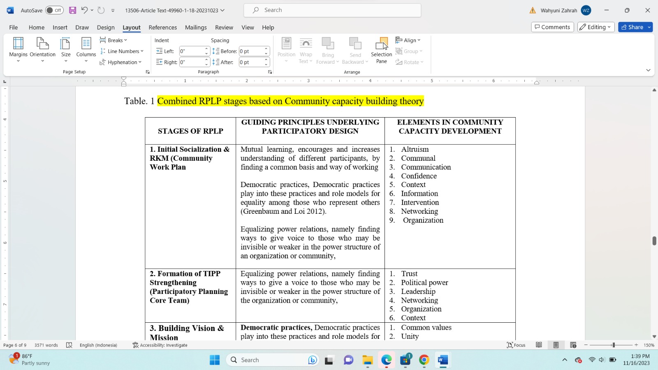
Task: Undo the last action
Action: pos(84,10)
